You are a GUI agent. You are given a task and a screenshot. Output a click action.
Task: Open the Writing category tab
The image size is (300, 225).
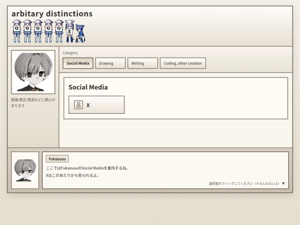point(143,63)
